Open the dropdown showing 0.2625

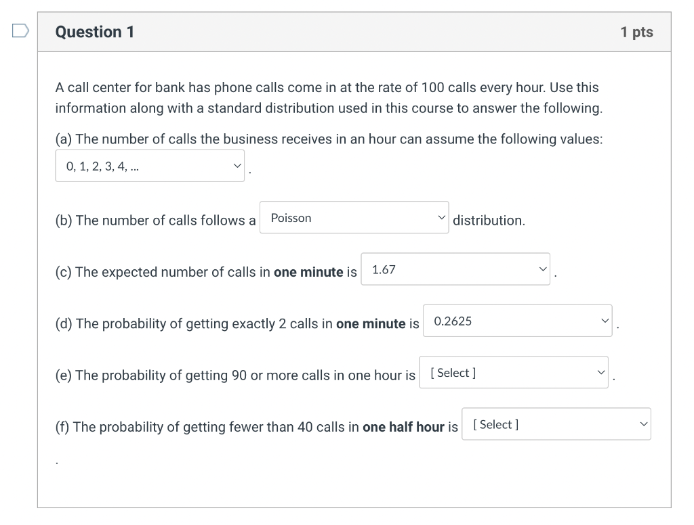[x=517, y=321]
